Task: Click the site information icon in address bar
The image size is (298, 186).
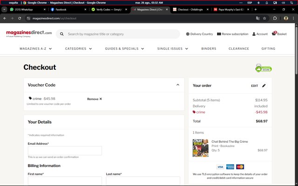Action: pos(28,18)
